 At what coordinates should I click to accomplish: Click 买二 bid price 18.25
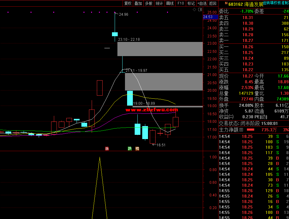coord(248,52)
